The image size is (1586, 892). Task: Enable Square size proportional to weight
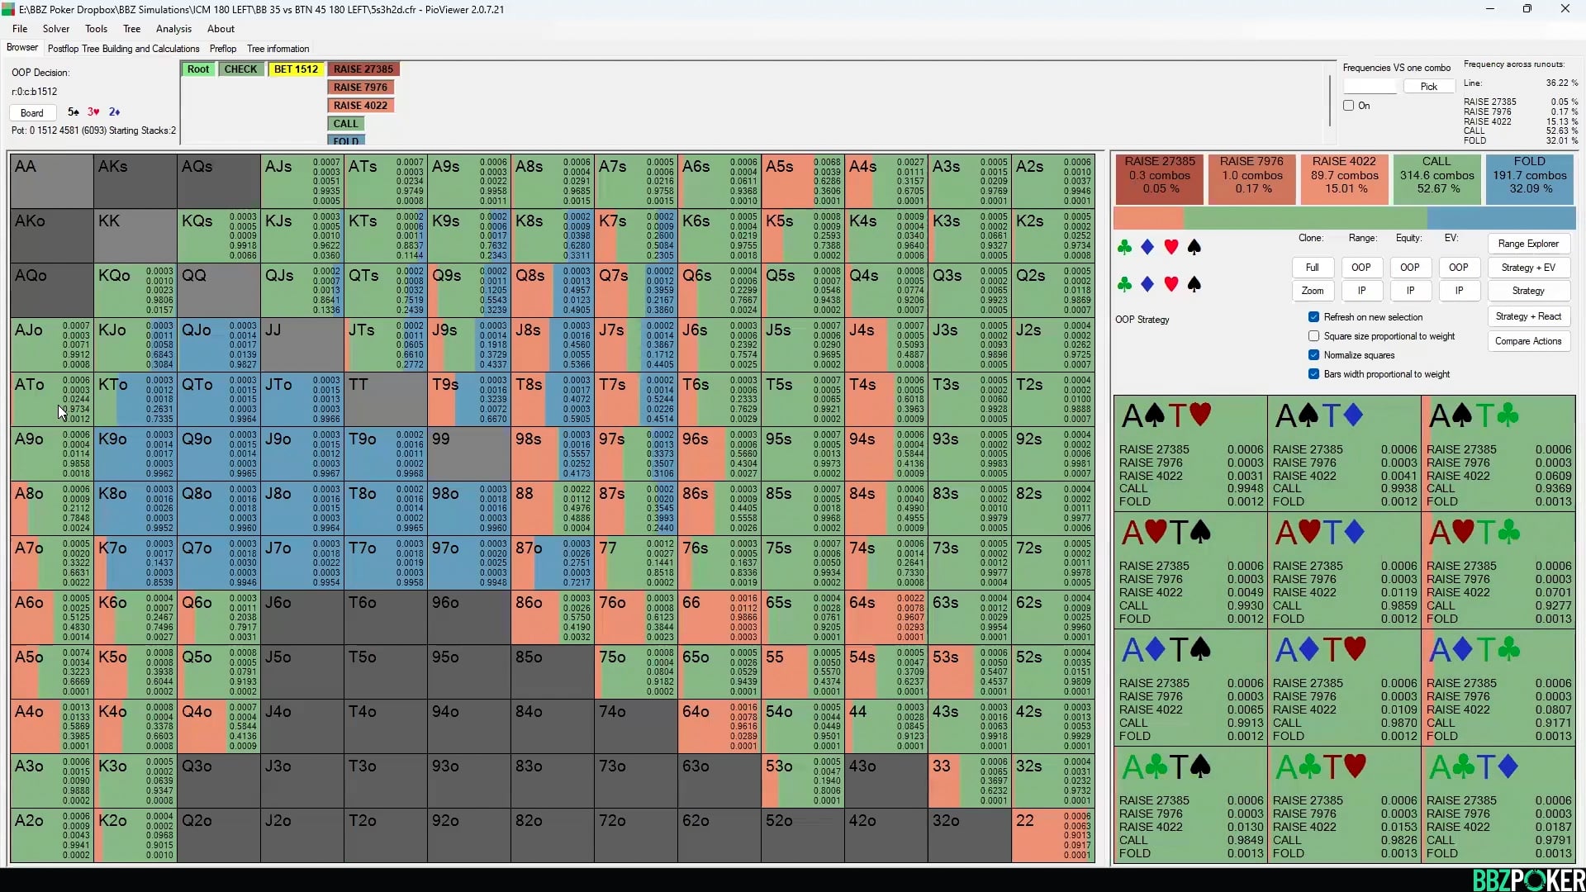[x=1313, y=336]
